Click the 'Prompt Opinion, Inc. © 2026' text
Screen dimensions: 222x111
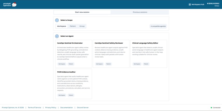tap(13, 108)
